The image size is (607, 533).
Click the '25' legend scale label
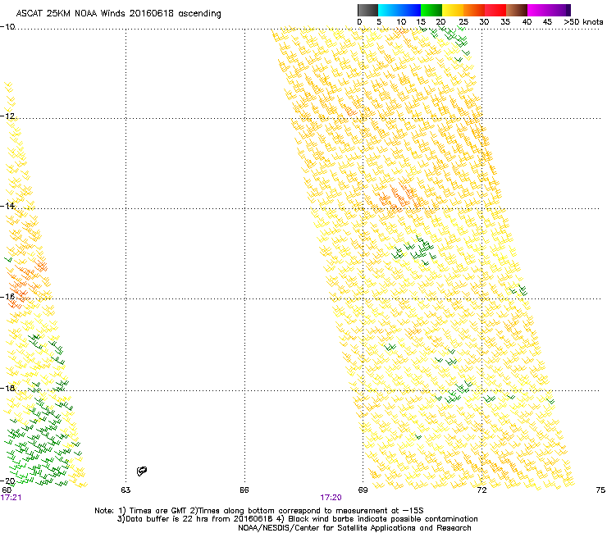click(463, 21)
